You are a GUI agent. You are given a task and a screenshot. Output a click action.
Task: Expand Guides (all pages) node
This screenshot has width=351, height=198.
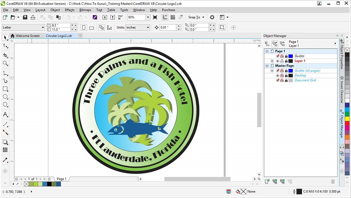click(272, 71)
